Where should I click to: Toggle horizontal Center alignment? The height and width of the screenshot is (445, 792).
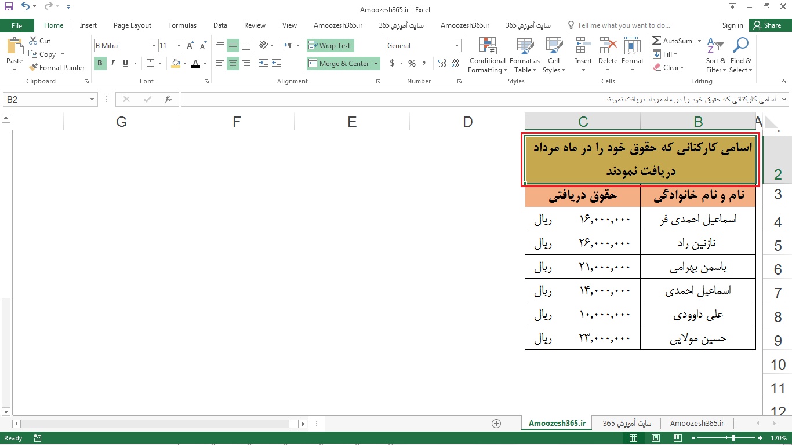click(233, 63)
